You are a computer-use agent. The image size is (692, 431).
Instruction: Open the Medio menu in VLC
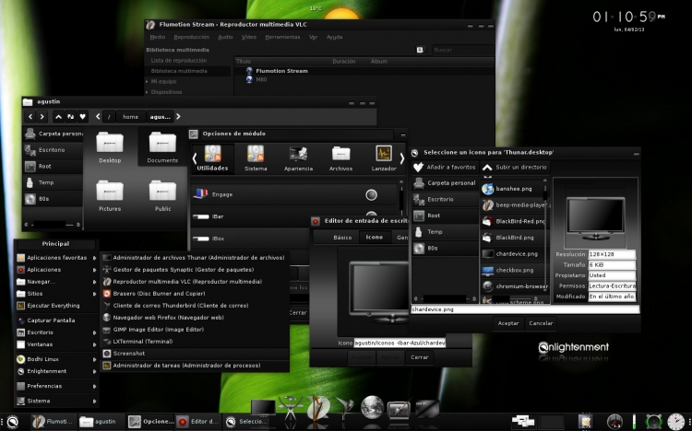click(158, 37)
